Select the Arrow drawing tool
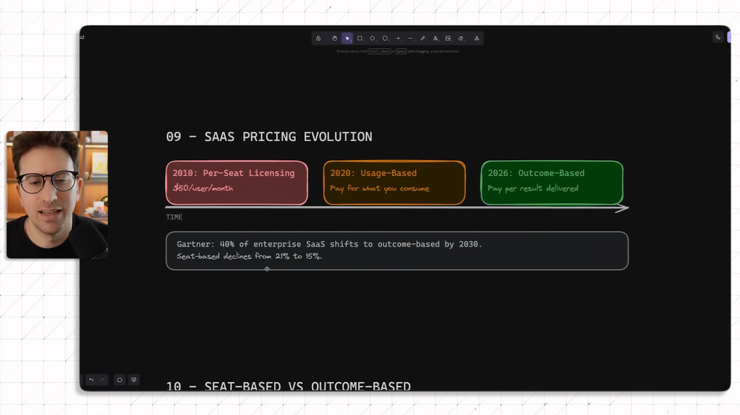This screenshot has width=740, height=415. point(398,38)
